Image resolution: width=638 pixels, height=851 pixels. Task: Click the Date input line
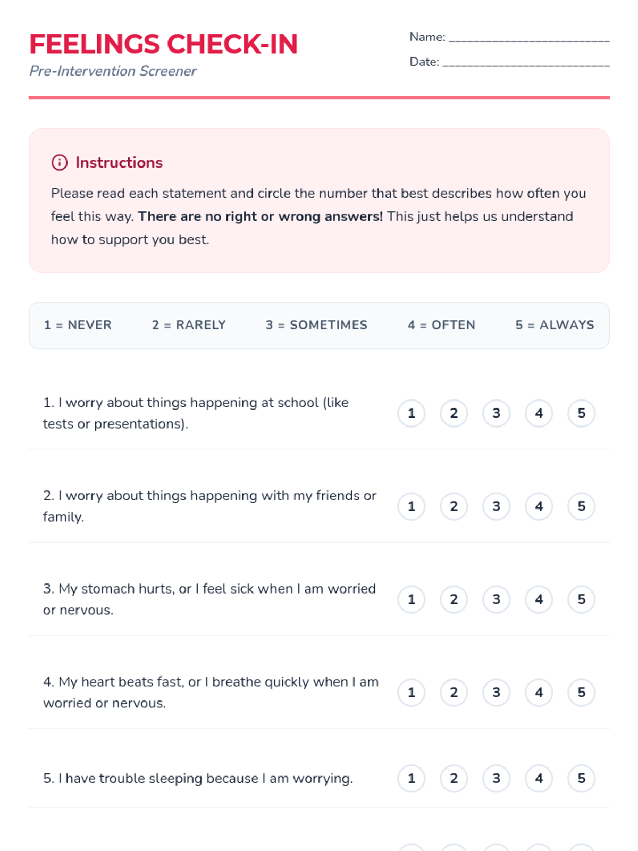(x=525, y=62)
